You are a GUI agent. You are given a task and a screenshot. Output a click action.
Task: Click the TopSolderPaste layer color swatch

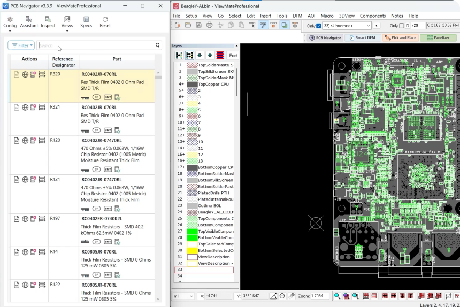[x=192, y=65]
